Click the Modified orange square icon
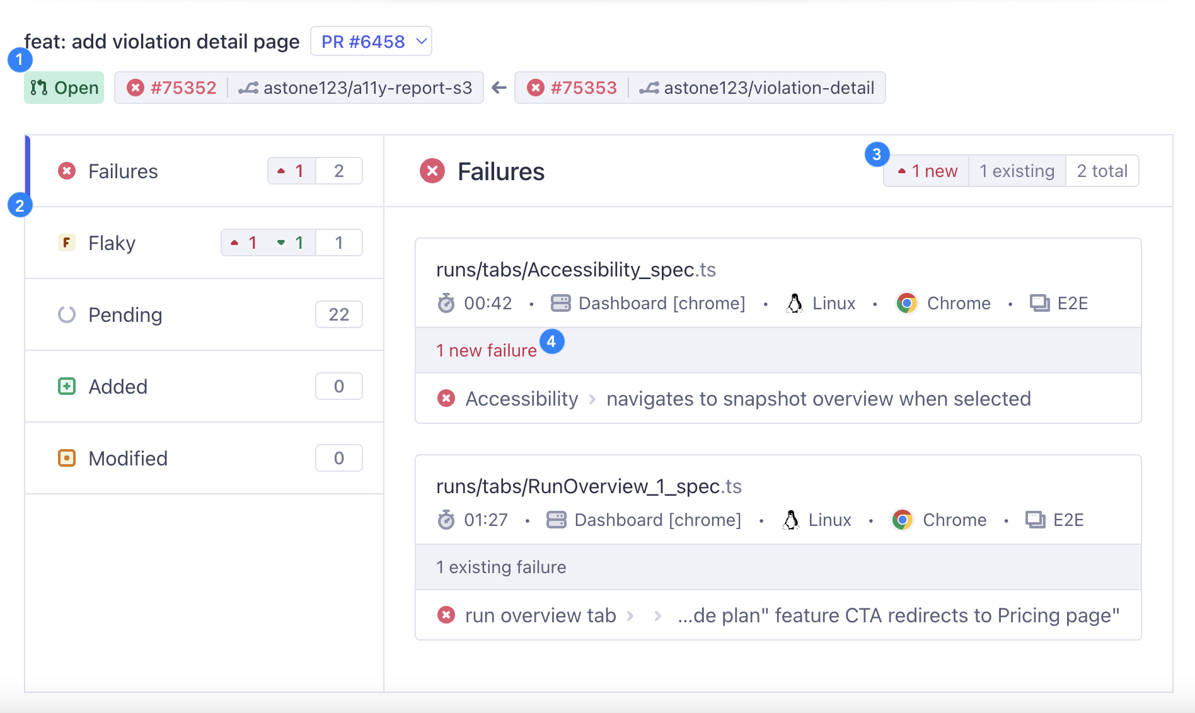The width and height of the screenshot is (1195, 713). click(67, 458)
